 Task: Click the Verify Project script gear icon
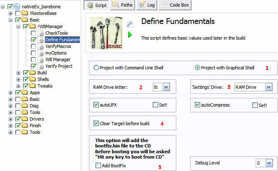[41, 66]
